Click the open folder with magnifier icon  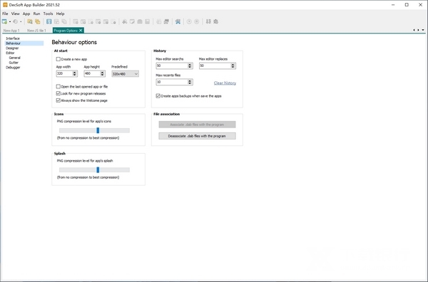[30, 21]
